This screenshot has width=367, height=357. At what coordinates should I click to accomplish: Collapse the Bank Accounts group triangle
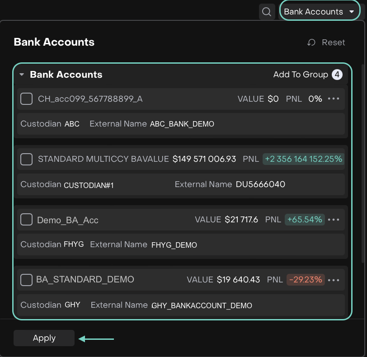[x=22, y=75]
